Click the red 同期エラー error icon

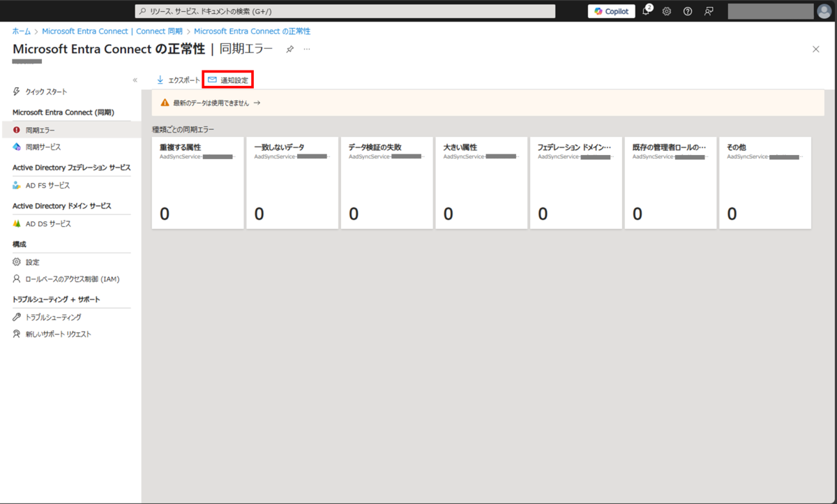pos(17,130)
